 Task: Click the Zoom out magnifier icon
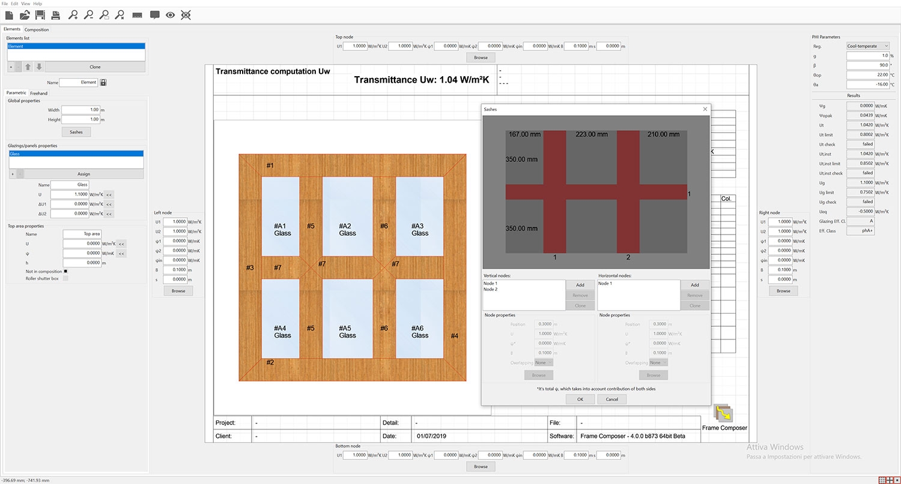tap(89, 14)
